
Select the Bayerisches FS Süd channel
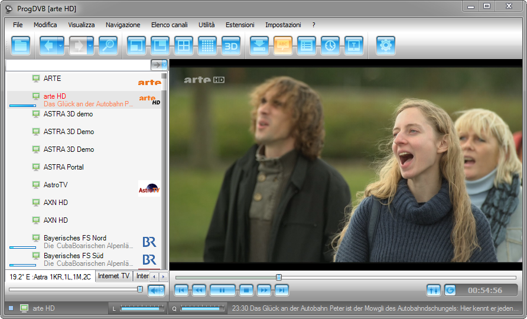pos(84,259)
